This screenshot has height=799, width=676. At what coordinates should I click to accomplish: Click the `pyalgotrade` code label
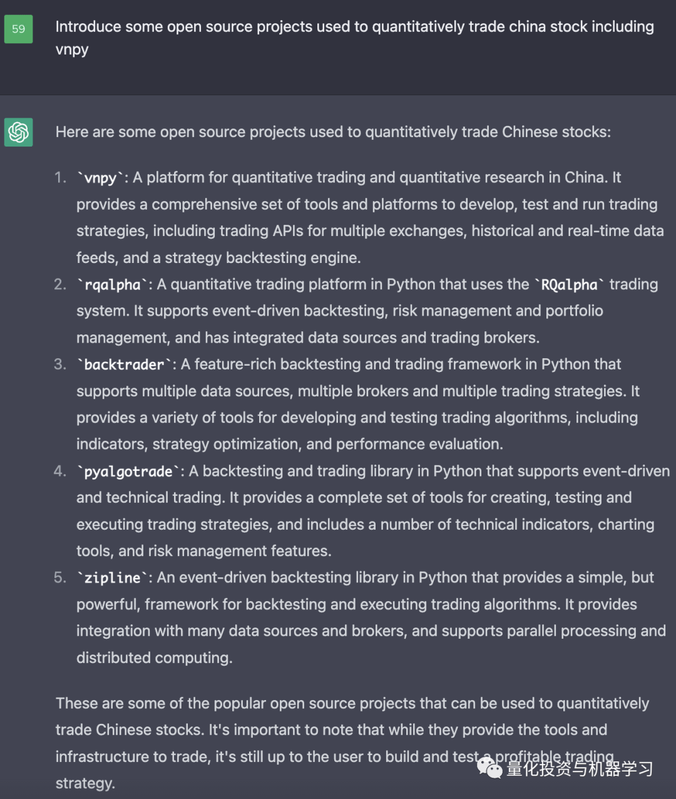(x=128, y=472)
